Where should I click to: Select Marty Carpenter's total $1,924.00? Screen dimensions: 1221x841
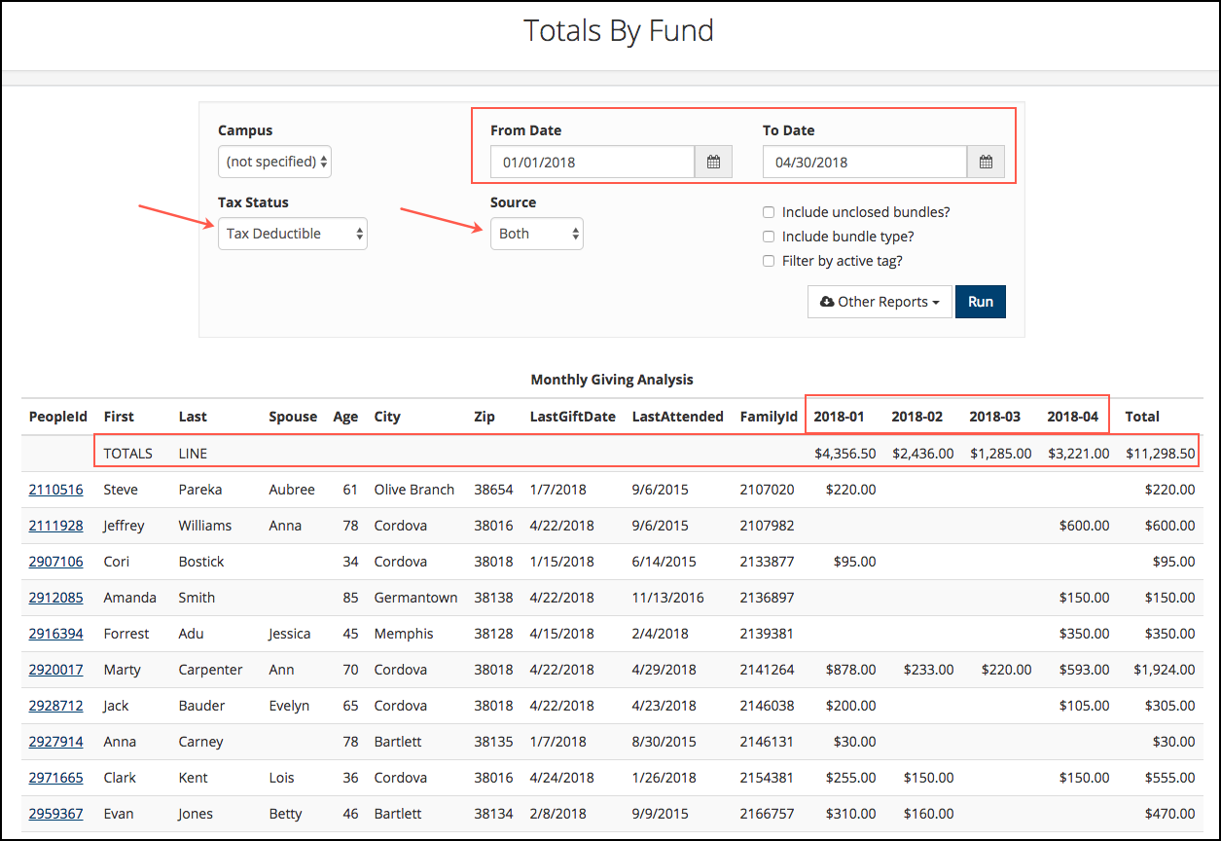pyautogui.click(x=1165, y=670)
